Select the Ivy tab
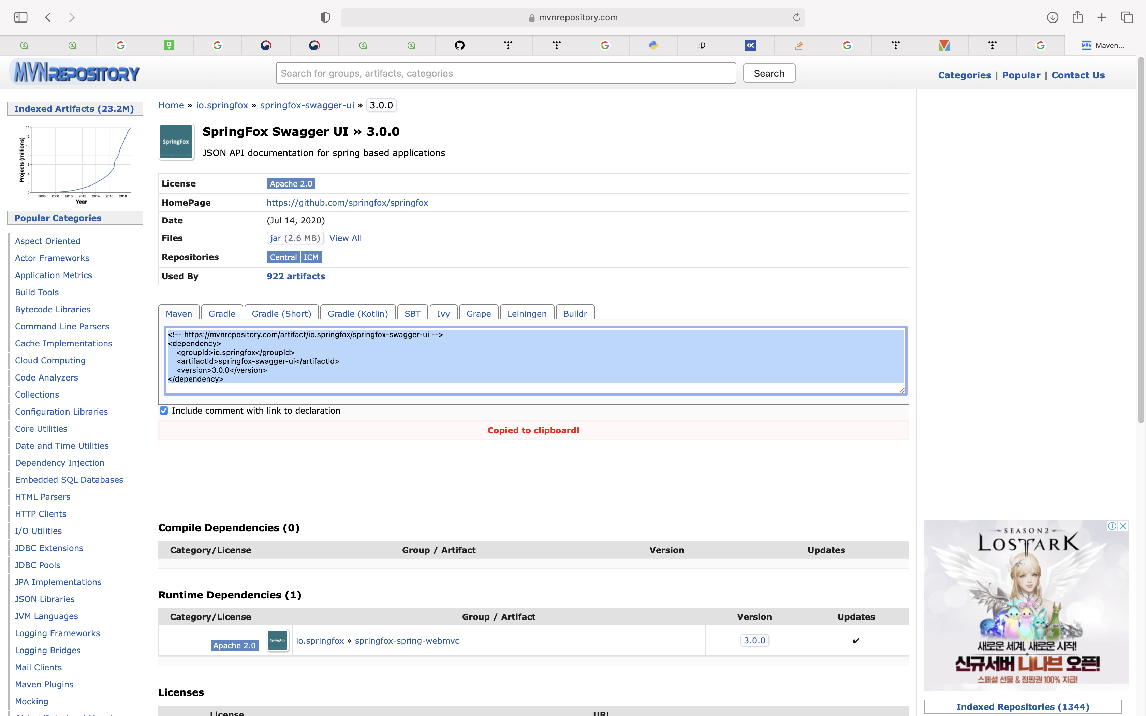The height and width of the screenshot is (716, 1146). tap(443, 313)
